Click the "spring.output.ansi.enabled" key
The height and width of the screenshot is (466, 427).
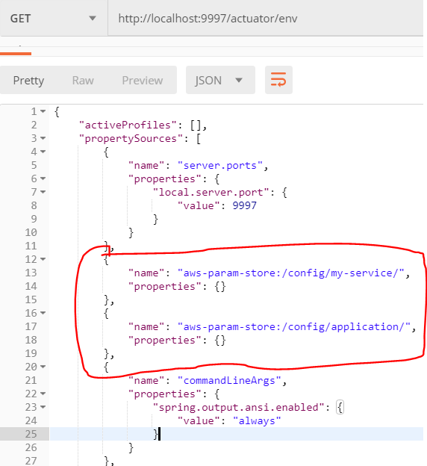(x=238, y=407)
